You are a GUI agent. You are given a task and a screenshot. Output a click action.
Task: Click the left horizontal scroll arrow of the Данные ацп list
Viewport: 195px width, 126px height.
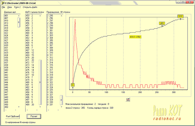point(6,110)
